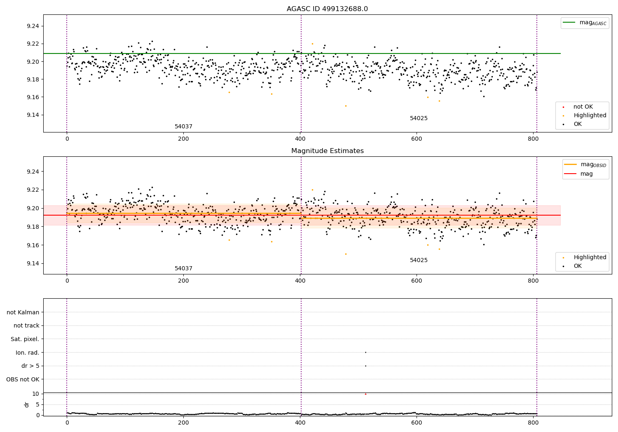
Task: Click the 'dr > 5' row label
Action: (30, 366)
